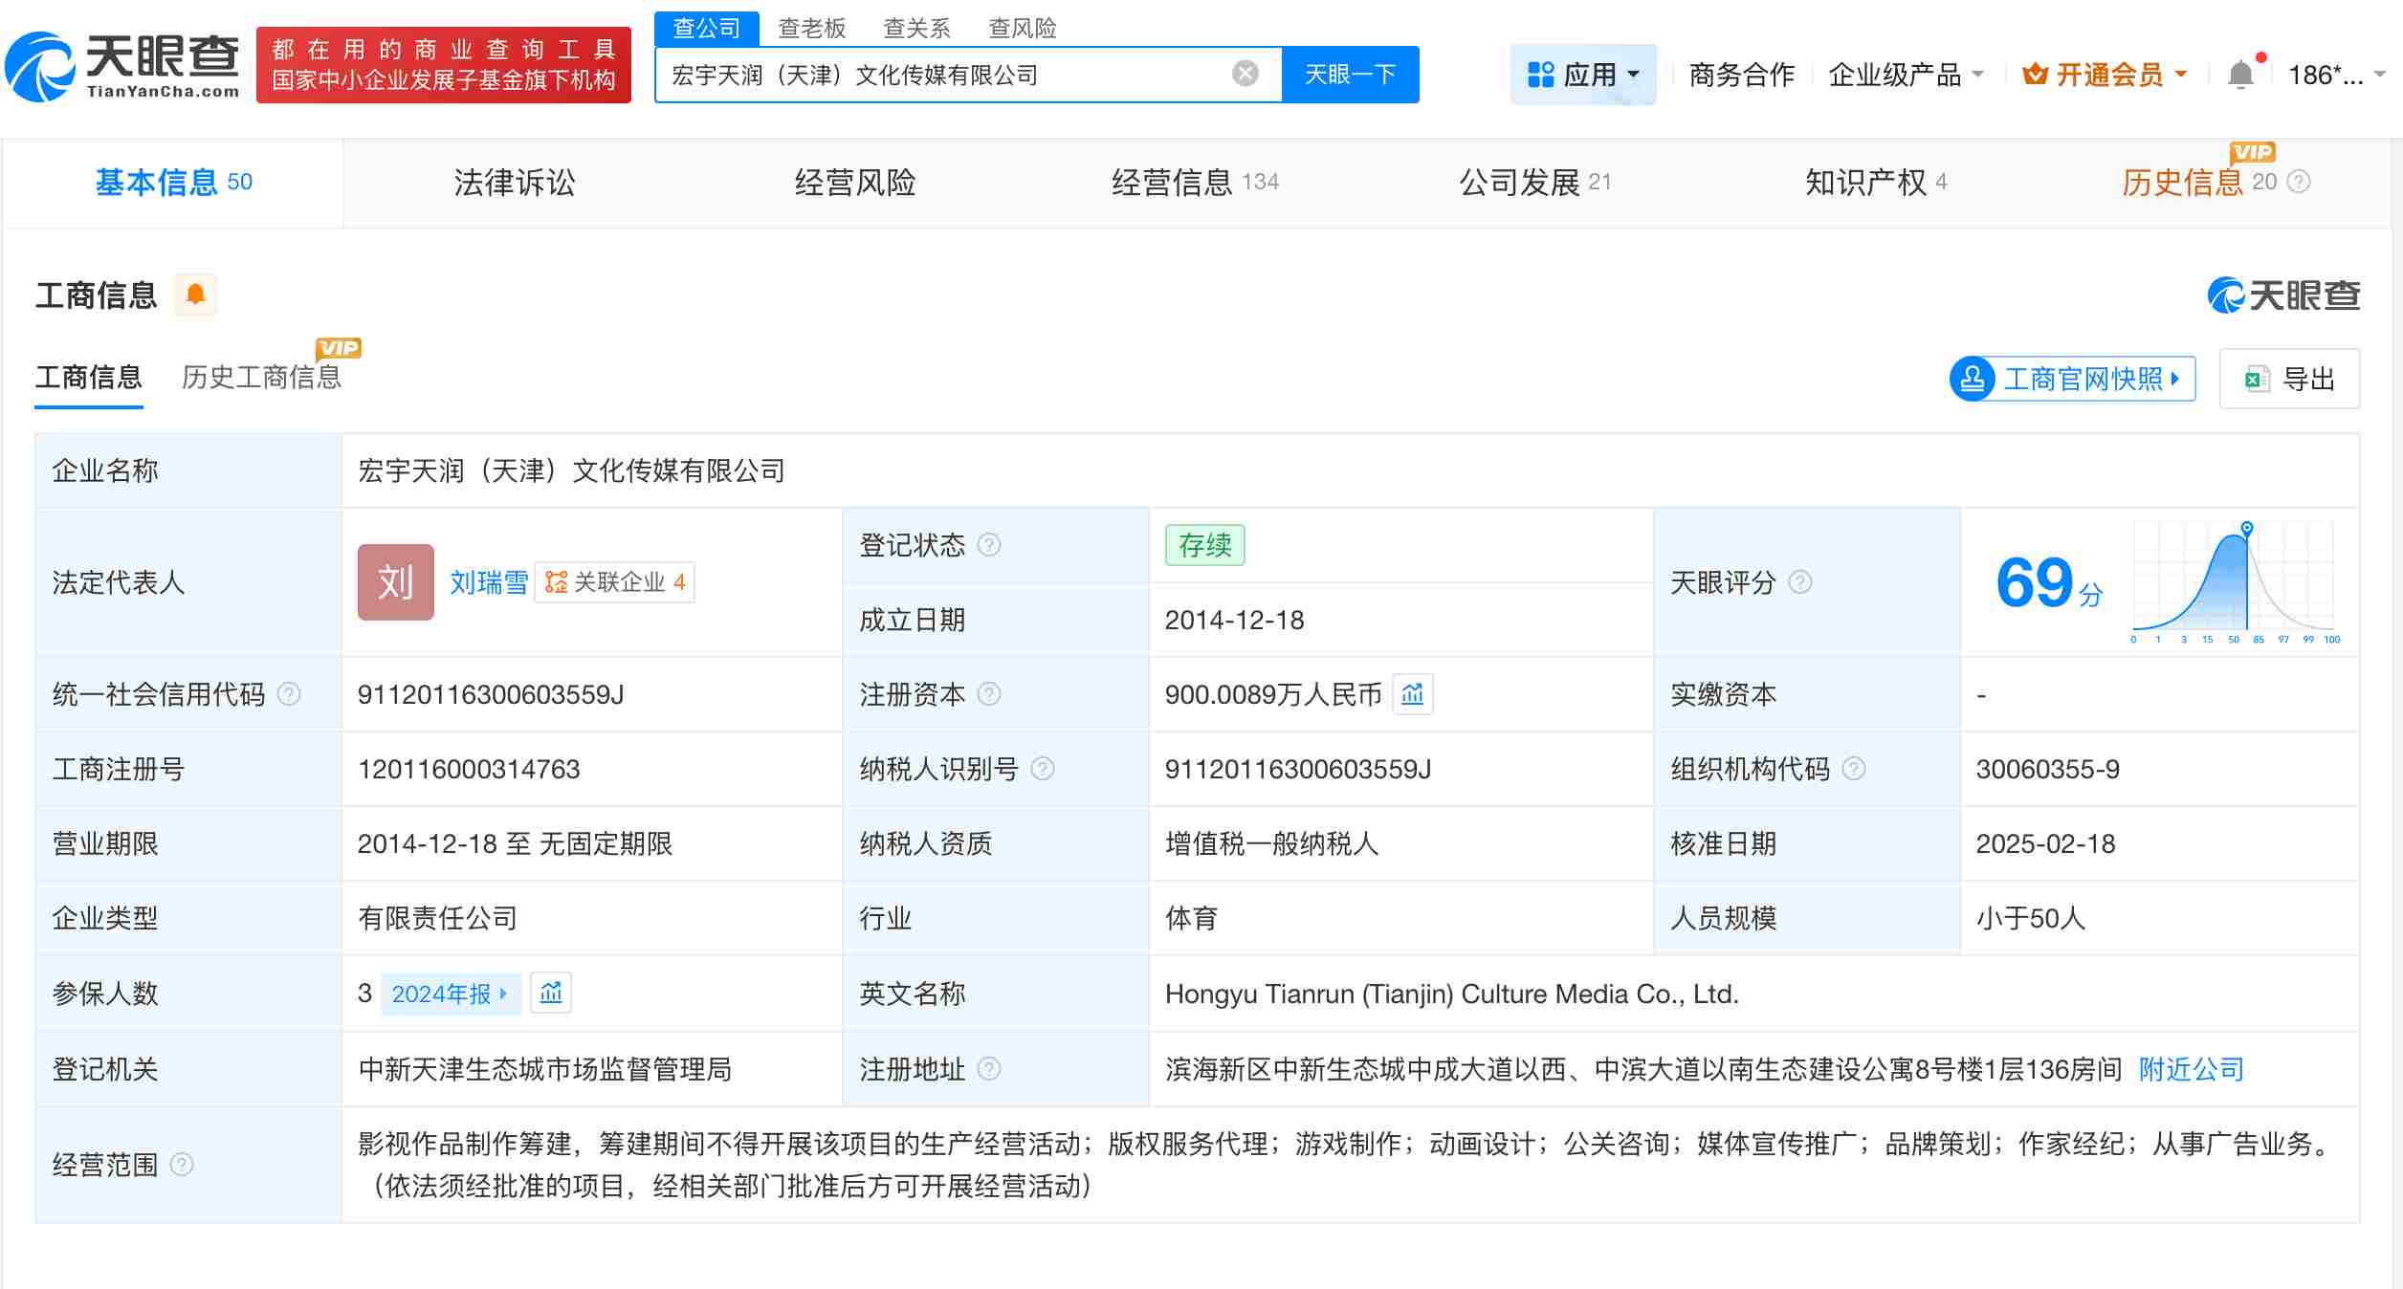
Task: Open the registered capital trend chart icon
Action: [1413, 694]
